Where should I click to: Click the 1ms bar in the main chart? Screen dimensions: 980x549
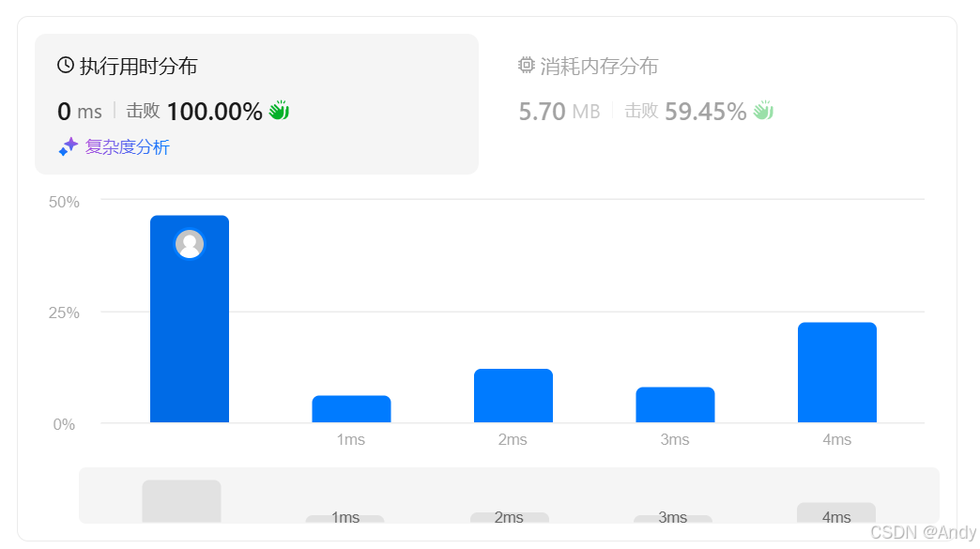[x=351, y=409]
